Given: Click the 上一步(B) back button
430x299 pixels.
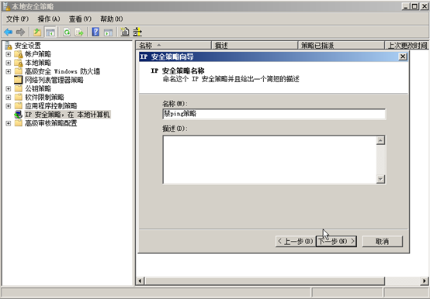Looking at the screenshot, I should coord(296,241).
